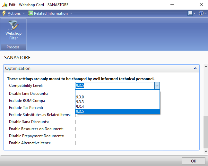This screenshot has width=208, height=166.
Task: Minimize the Webshop Card window
Action: [x=172, y=4]
